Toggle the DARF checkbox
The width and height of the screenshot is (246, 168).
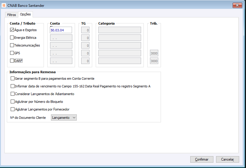coord(12,60)
